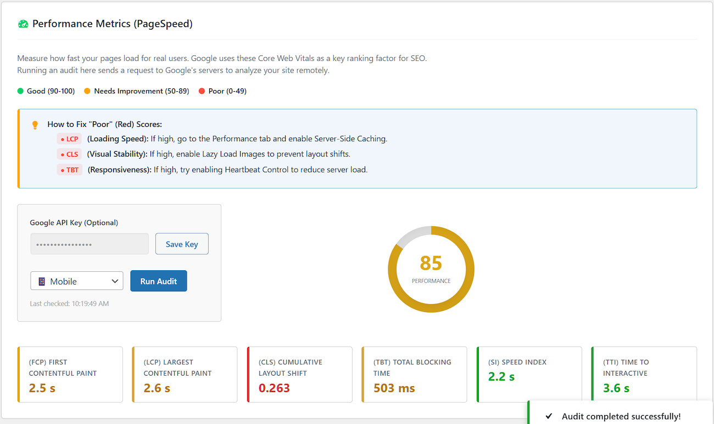Image resolution: width=714 pixels, height=424 pixels.
Task: Click the checkmark in the success notification
Action: pos(549,416)
